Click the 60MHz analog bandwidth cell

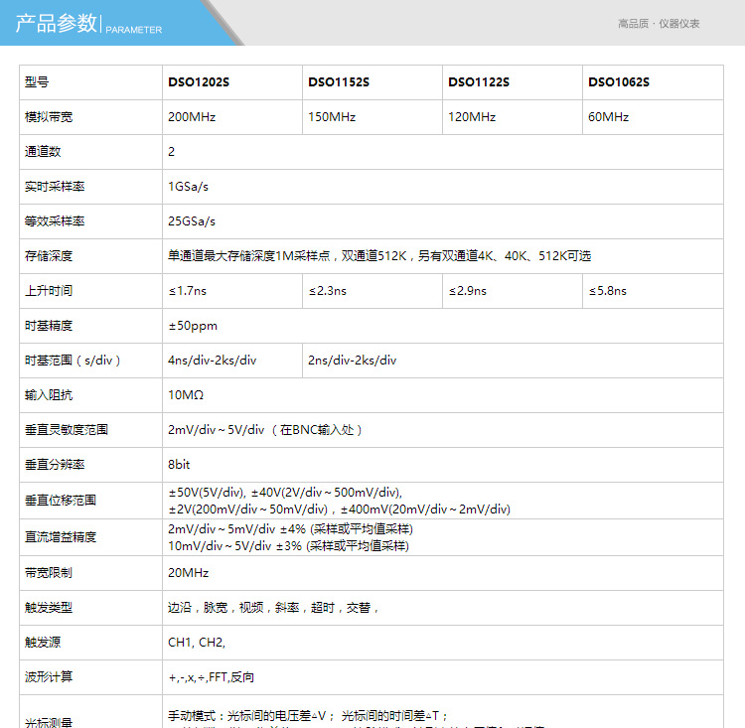[x=608, y=117]
